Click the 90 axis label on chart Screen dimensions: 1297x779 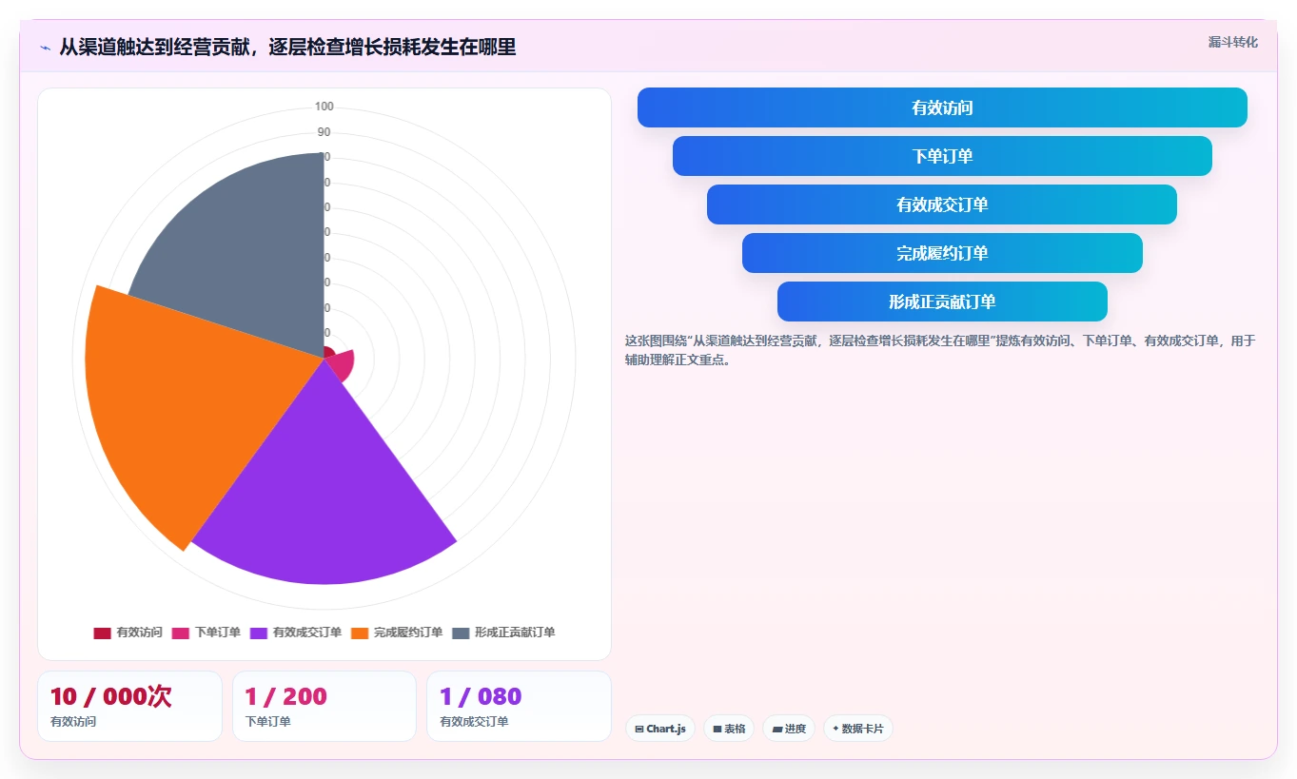click(x=324, y=132)
